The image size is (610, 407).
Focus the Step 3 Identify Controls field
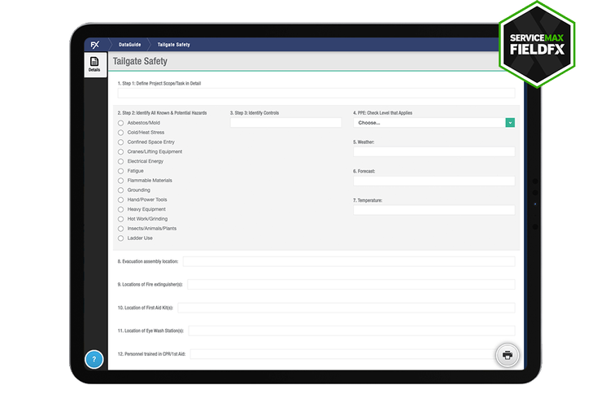(285, 123)
